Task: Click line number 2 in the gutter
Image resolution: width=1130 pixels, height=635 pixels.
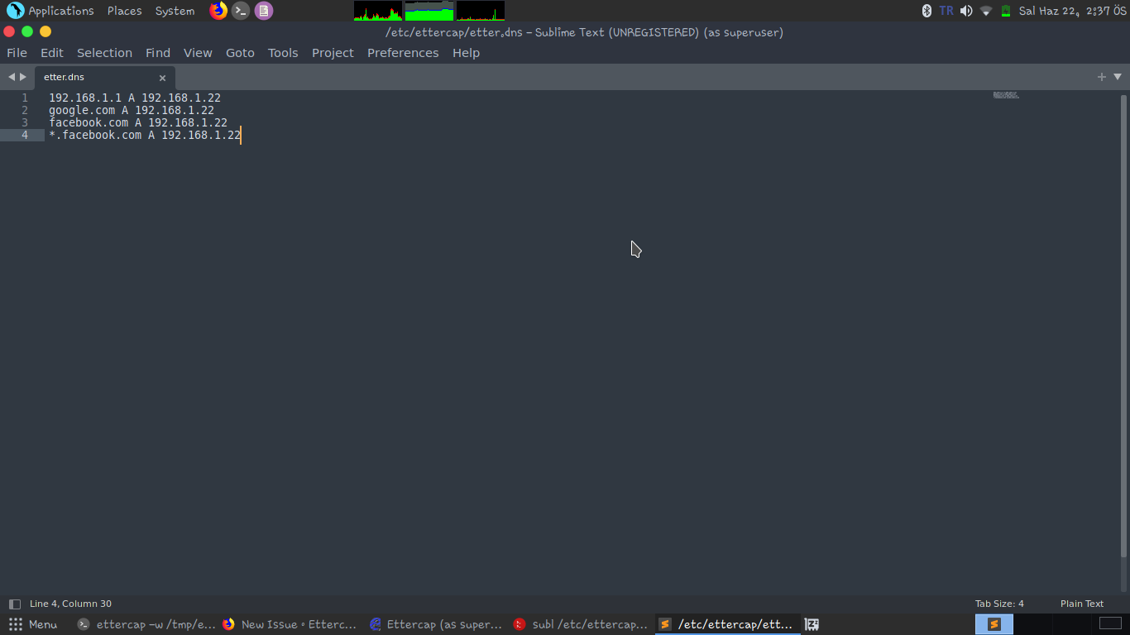Action: [x=25, y=109]
